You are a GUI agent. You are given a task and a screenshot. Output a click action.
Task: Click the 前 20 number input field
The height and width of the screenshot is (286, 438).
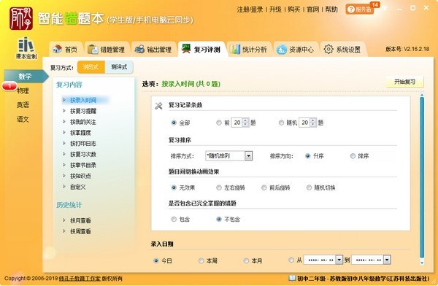tap(237, 123)
